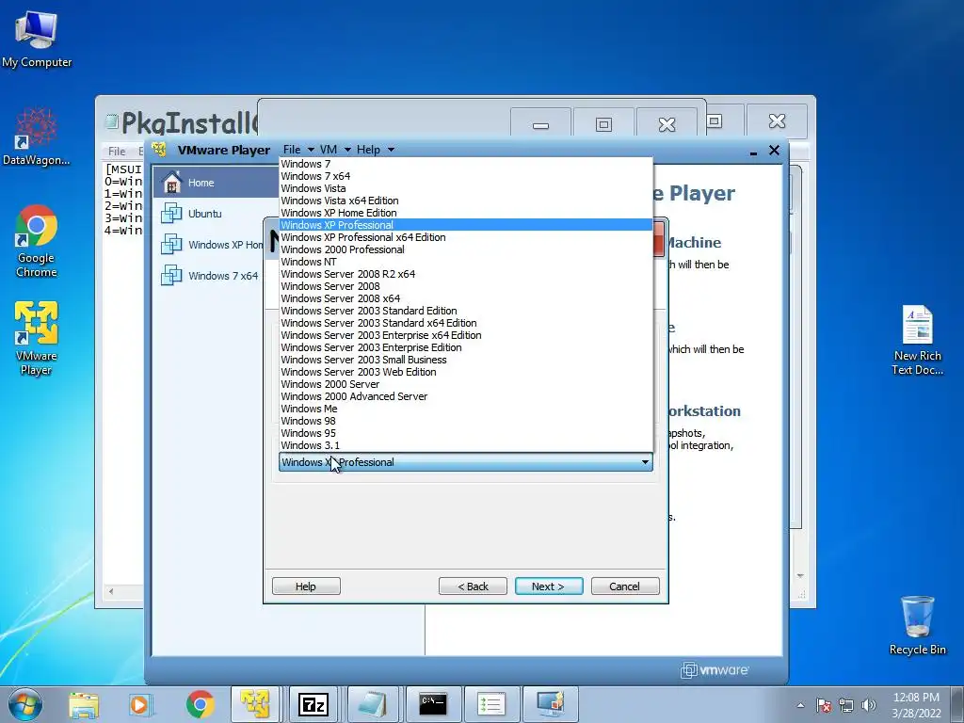964x723 pixels.
Task: Open the My Computer desktop icon
Action: coord(37,40)
